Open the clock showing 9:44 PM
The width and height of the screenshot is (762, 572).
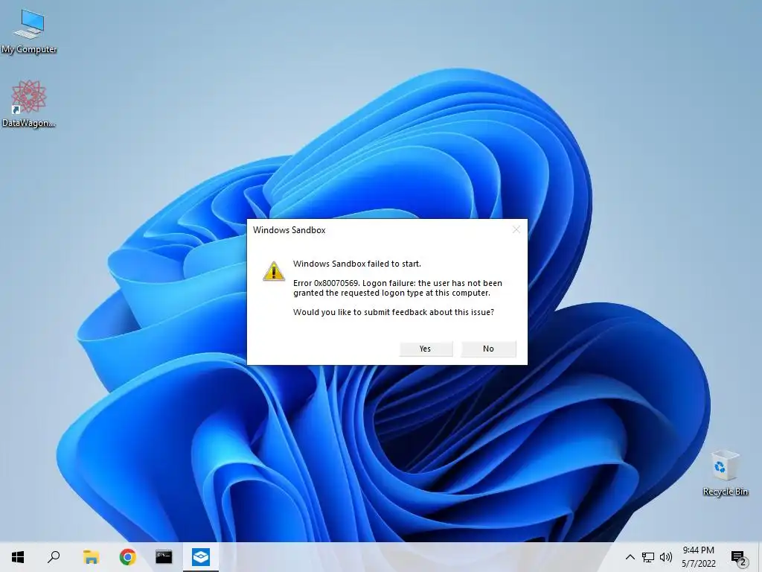pos(698,557)
